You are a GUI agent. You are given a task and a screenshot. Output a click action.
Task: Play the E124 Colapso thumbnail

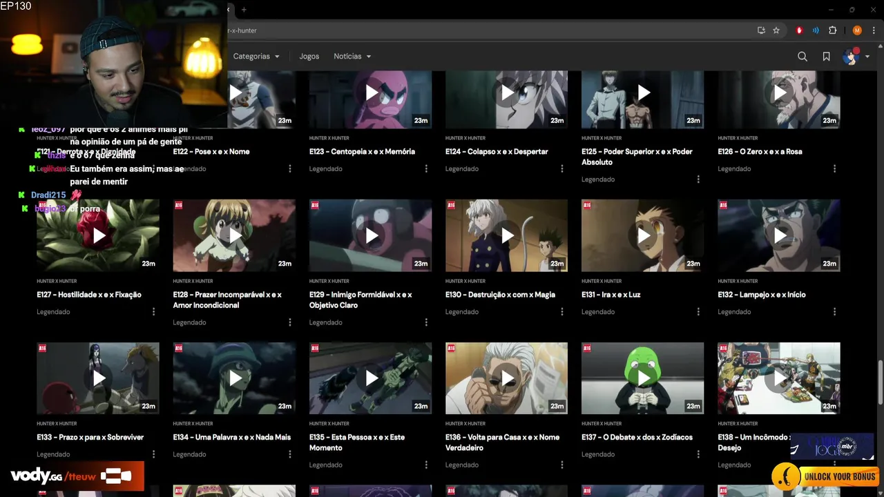[506, 99]
